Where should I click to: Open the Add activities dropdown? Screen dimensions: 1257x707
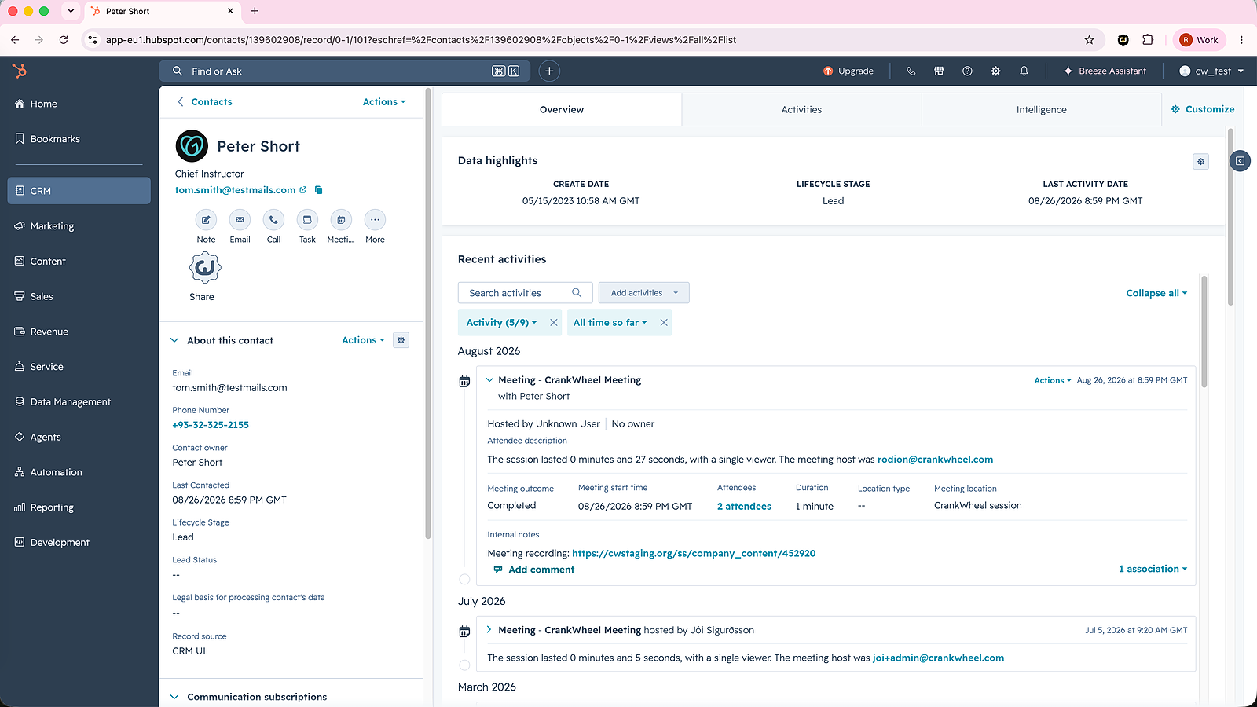(x=643, y=293)
